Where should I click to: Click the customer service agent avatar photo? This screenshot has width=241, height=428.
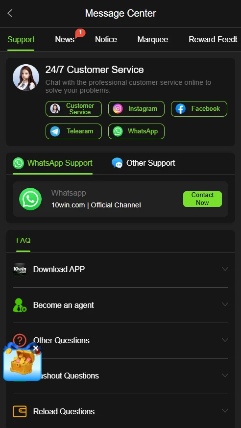pos(26,77)
